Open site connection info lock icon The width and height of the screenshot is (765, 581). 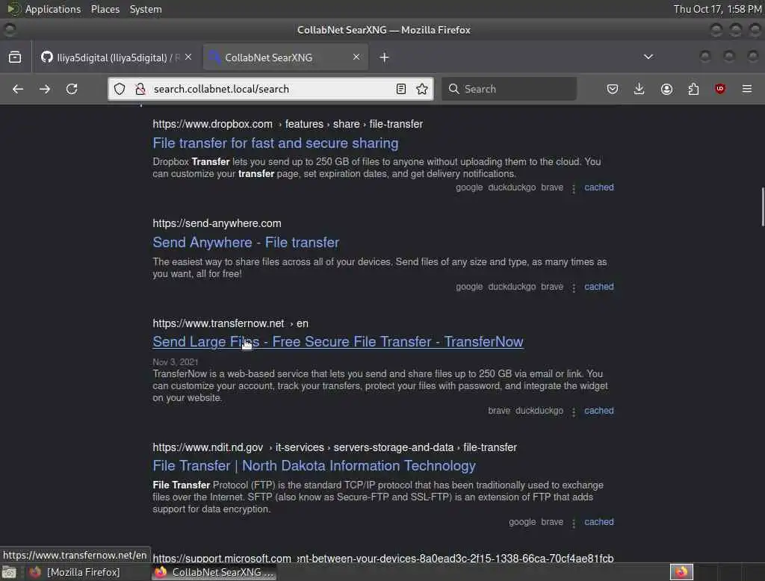pos(140,89)
